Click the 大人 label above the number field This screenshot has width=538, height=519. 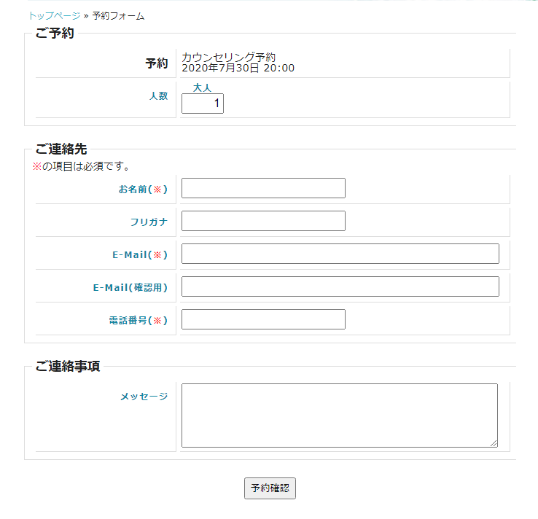pos(202,87)
